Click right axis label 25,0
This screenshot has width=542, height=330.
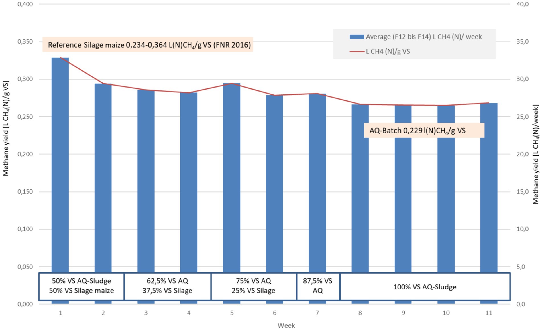pos(523,117)
